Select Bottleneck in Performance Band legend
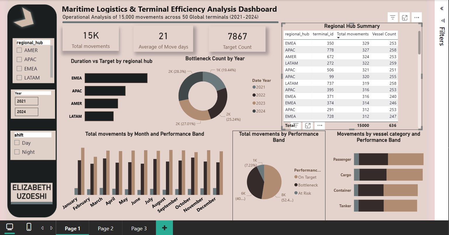This screenshot has width=449, height=235. 308,185
